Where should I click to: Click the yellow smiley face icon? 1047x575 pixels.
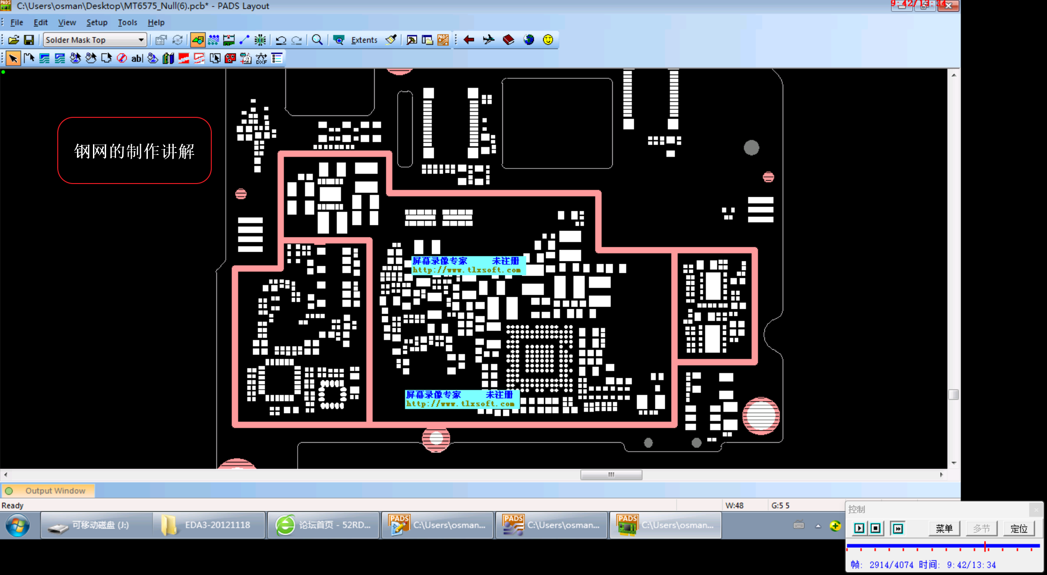pyautogui.click(x=548, y=40)
